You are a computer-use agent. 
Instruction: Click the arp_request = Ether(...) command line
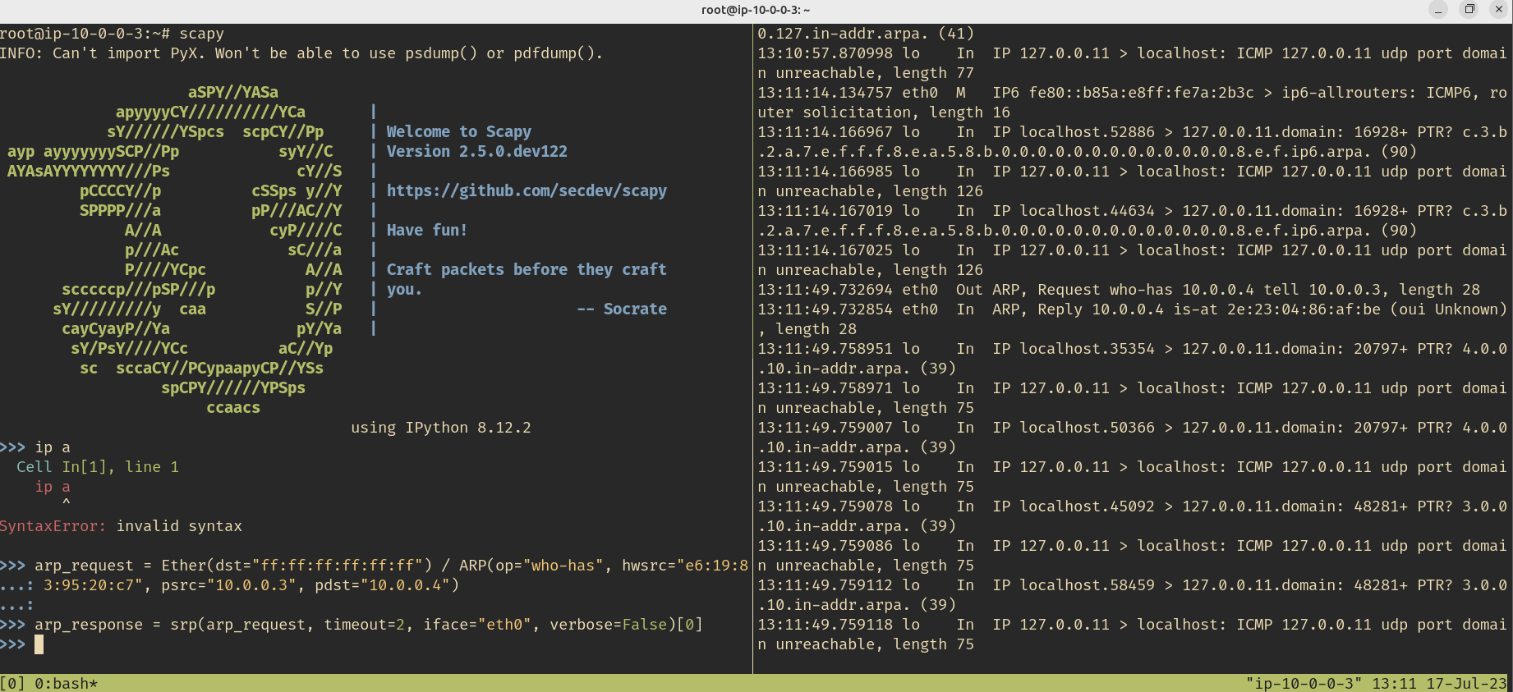[x=374, y=575]
